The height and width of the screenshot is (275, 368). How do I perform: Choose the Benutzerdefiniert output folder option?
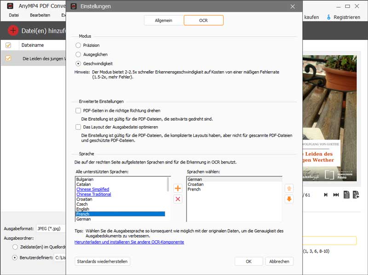[x=15, y=258]
